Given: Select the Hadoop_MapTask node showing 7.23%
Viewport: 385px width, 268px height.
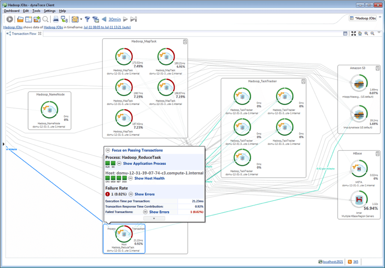Looking at the screenshot, I should coord(124,118).
